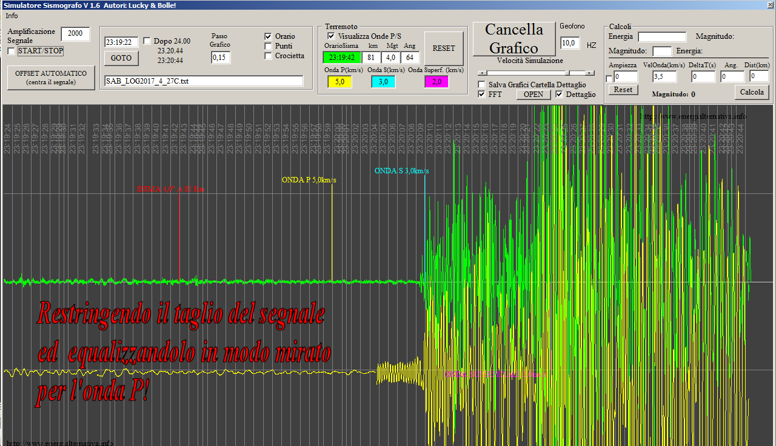This screenshot has width=776, height=446.
Task: Click the RESET button in Terremoto panel
Action: 444,48
